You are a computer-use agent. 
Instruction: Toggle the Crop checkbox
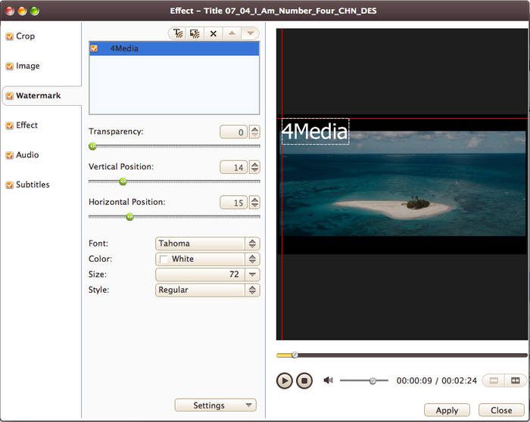coord(9,36)
